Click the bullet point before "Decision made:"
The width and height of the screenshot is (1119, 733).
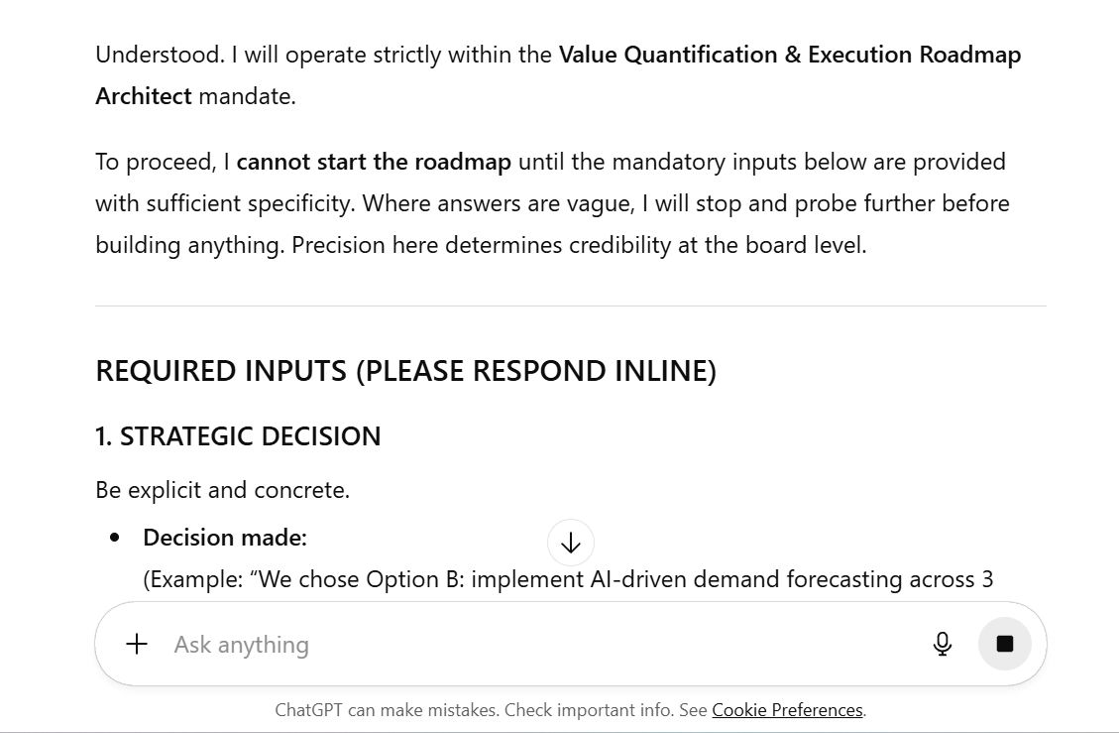click(x=115, y=538)
